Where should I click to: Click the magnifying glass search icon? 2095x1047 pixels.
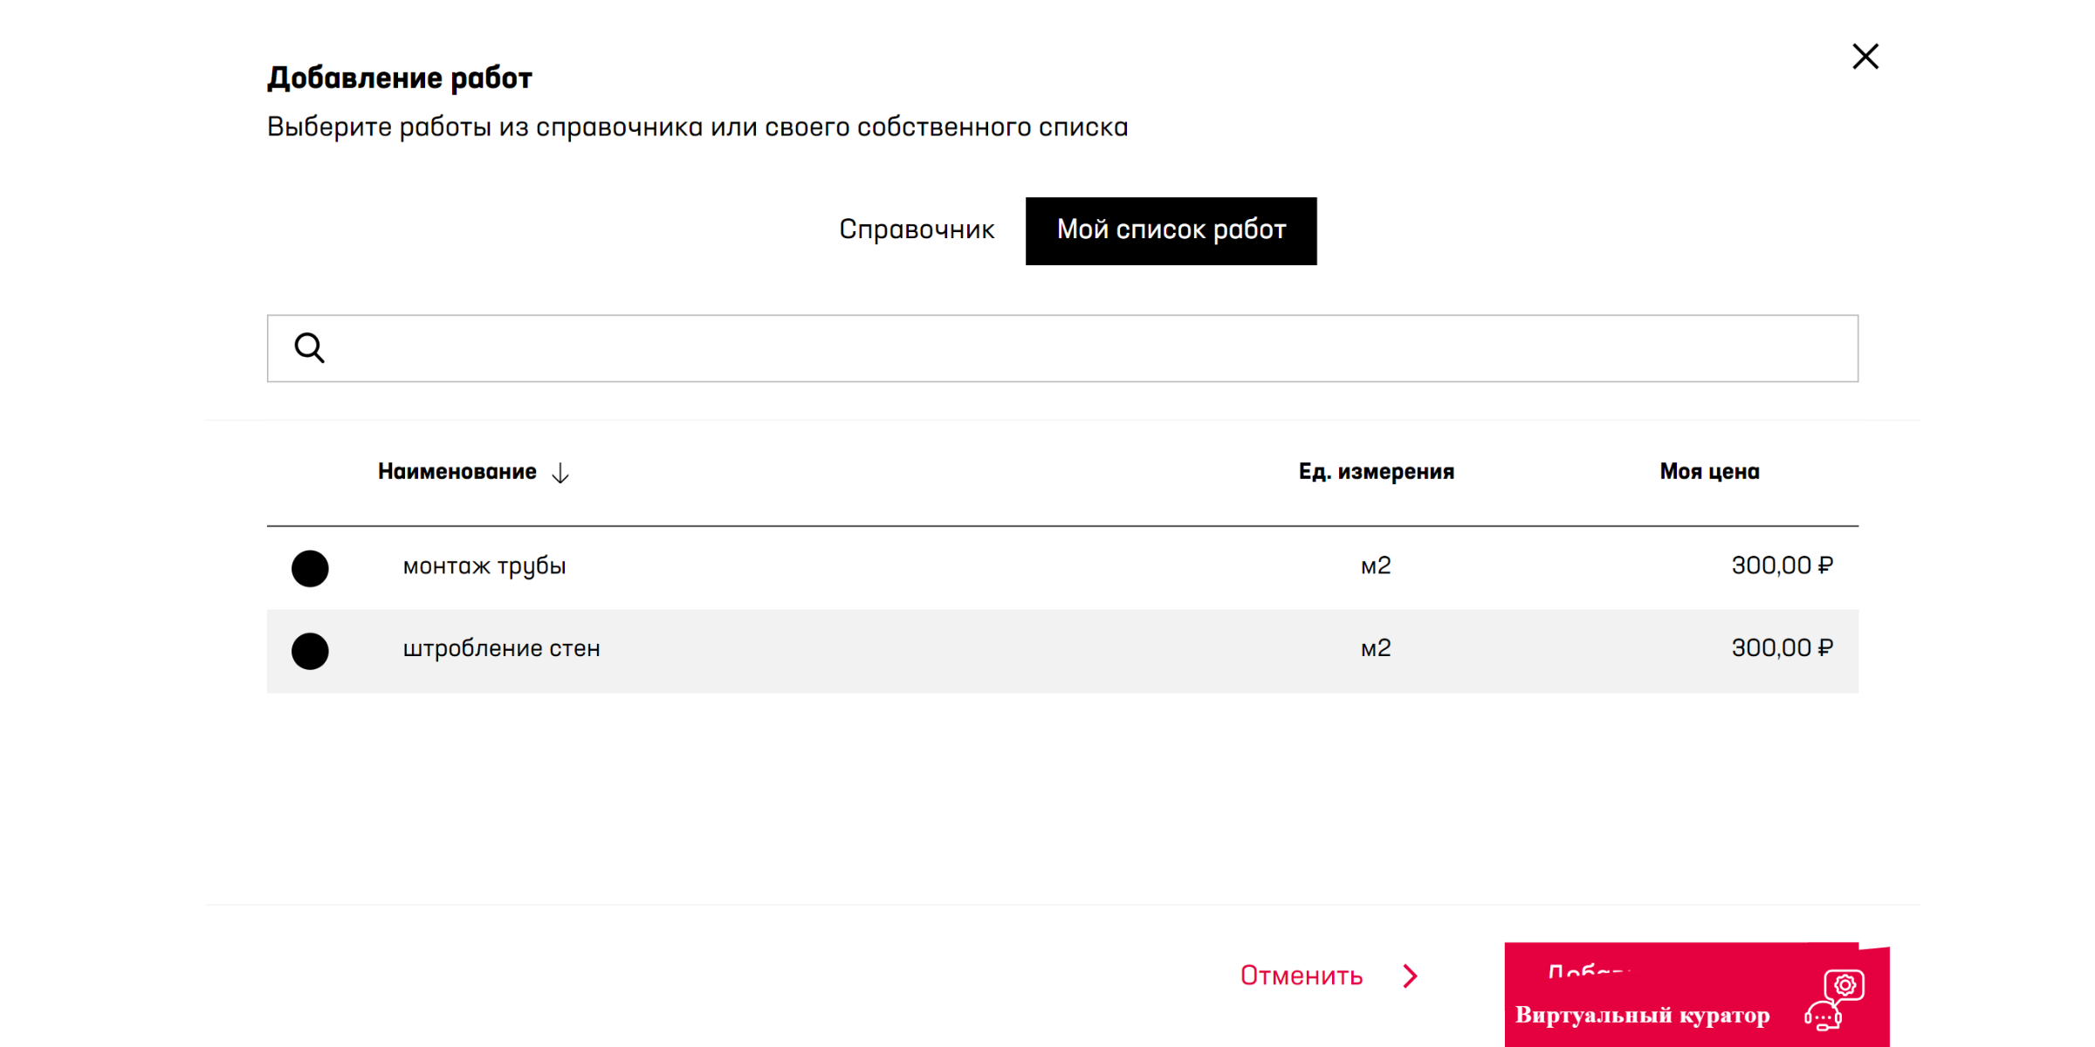pos(309,348)
